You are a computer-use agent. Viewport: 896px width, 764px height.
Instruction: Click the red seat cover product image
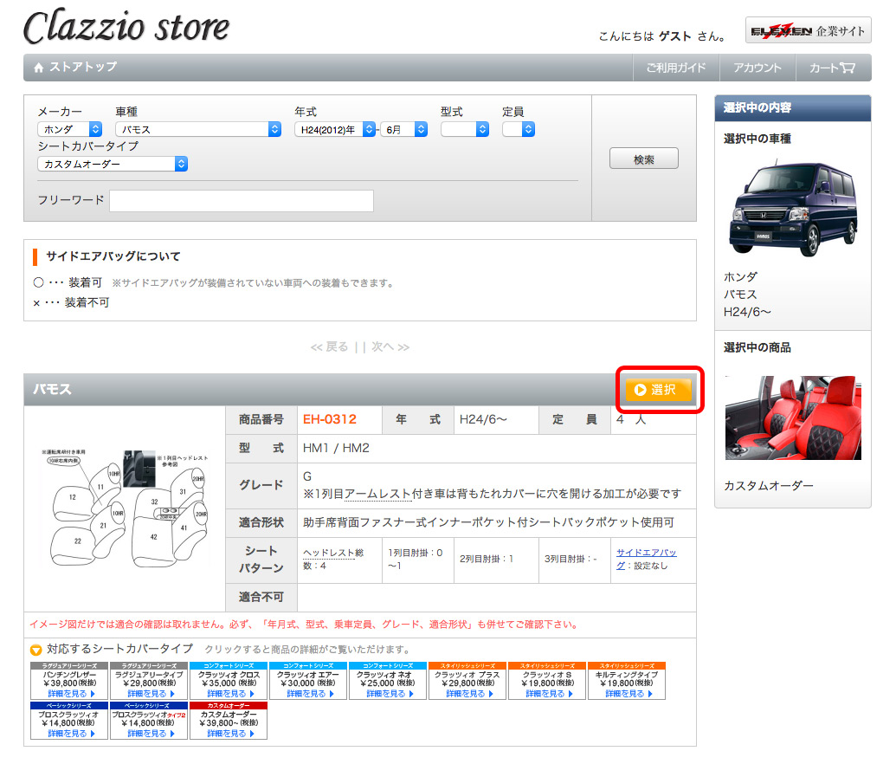point(793,418)
